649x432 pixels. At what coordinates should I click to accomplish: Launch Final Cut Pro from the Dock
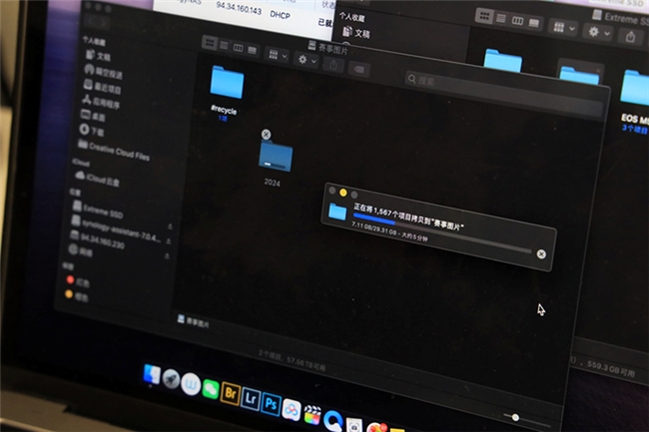[x=313, y=414]
